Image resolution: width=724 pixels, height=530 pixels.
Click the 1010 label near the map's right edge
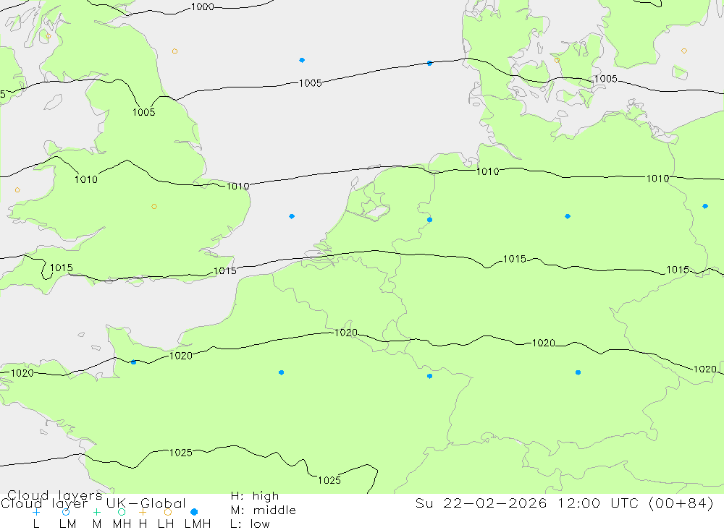[657, 179]
